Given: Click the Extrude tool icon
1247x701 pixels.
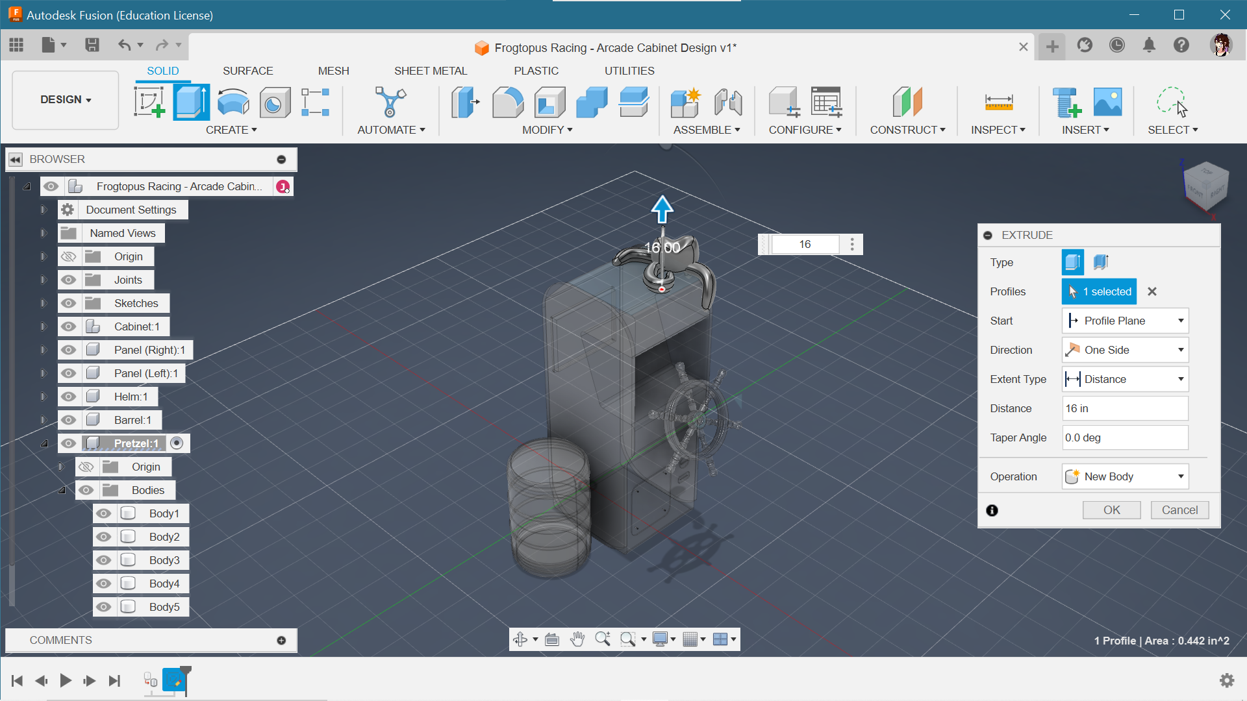Looking at the screenshot, I should [x=191, y=103].
